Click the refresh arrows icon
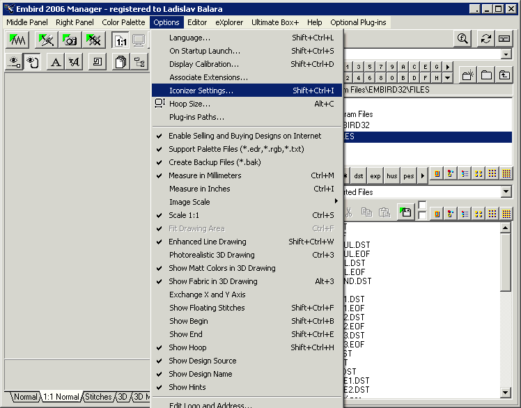The image size is (521, 408). pyautogui.click(x=486, y=39)
